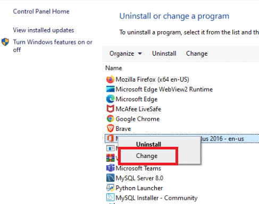Click the McAfee LiveSafe shield icon
Viewport: 259px width, 204px height.
(110, 109)
